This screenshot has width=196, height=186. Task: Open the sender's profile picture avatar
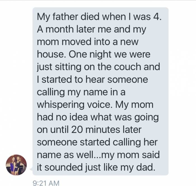[16, 165]
